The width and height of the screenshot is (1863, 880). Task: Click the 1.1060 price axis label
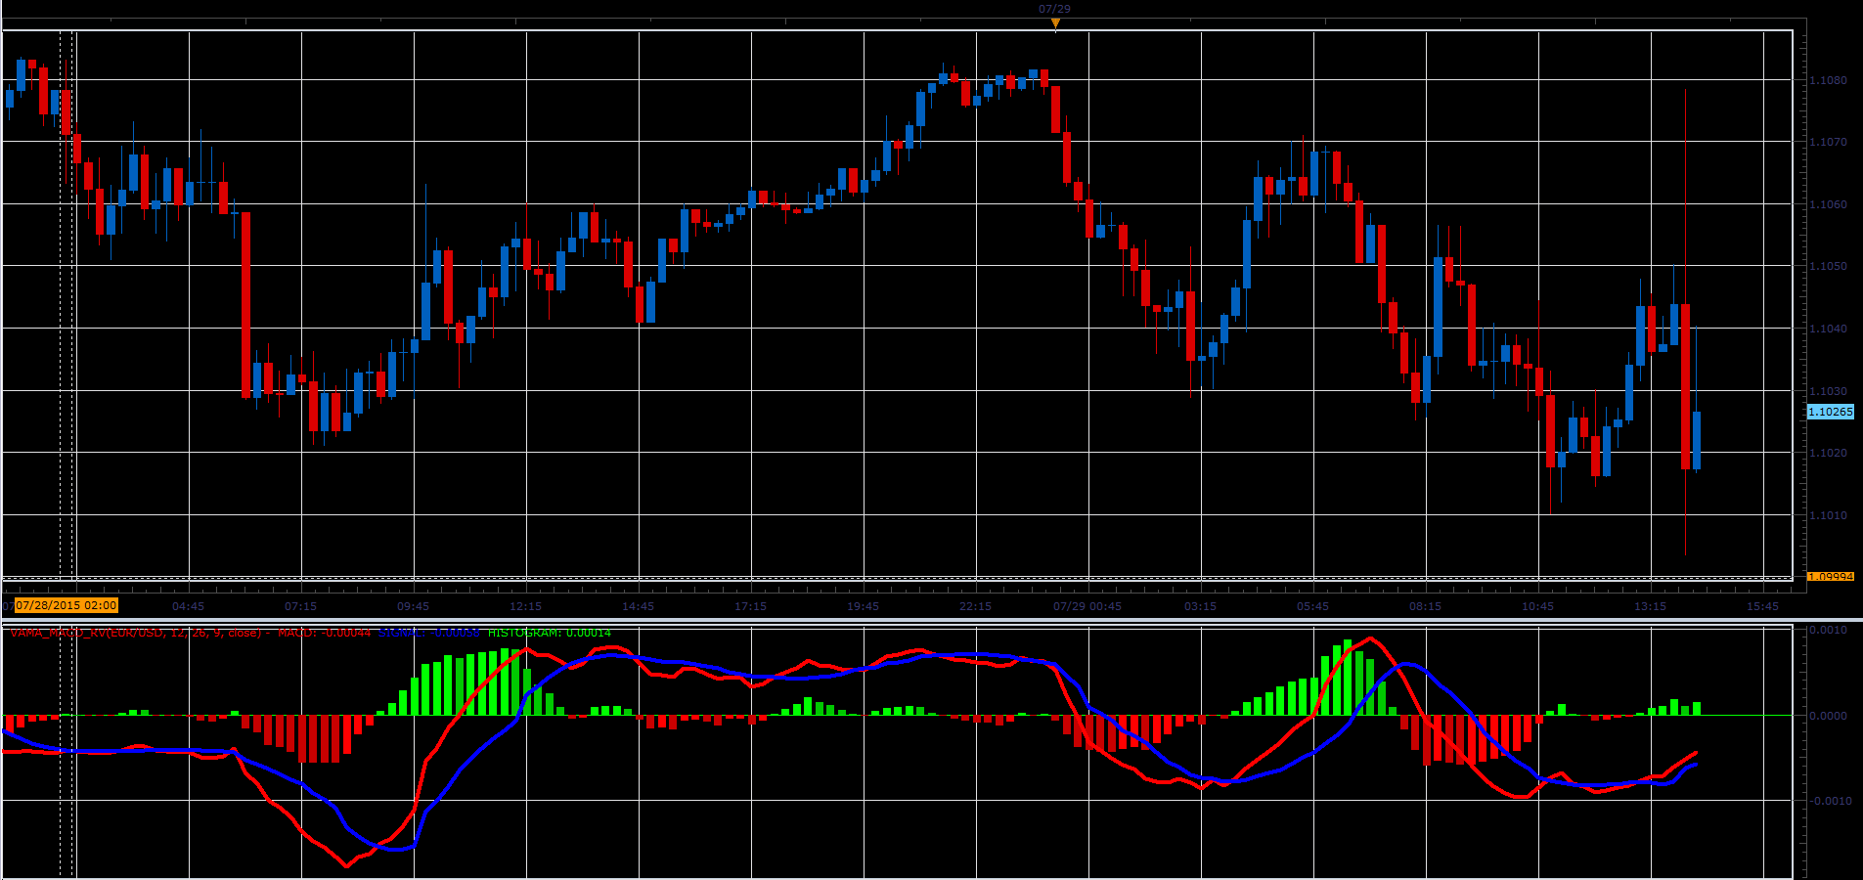tap(1829, 204)
